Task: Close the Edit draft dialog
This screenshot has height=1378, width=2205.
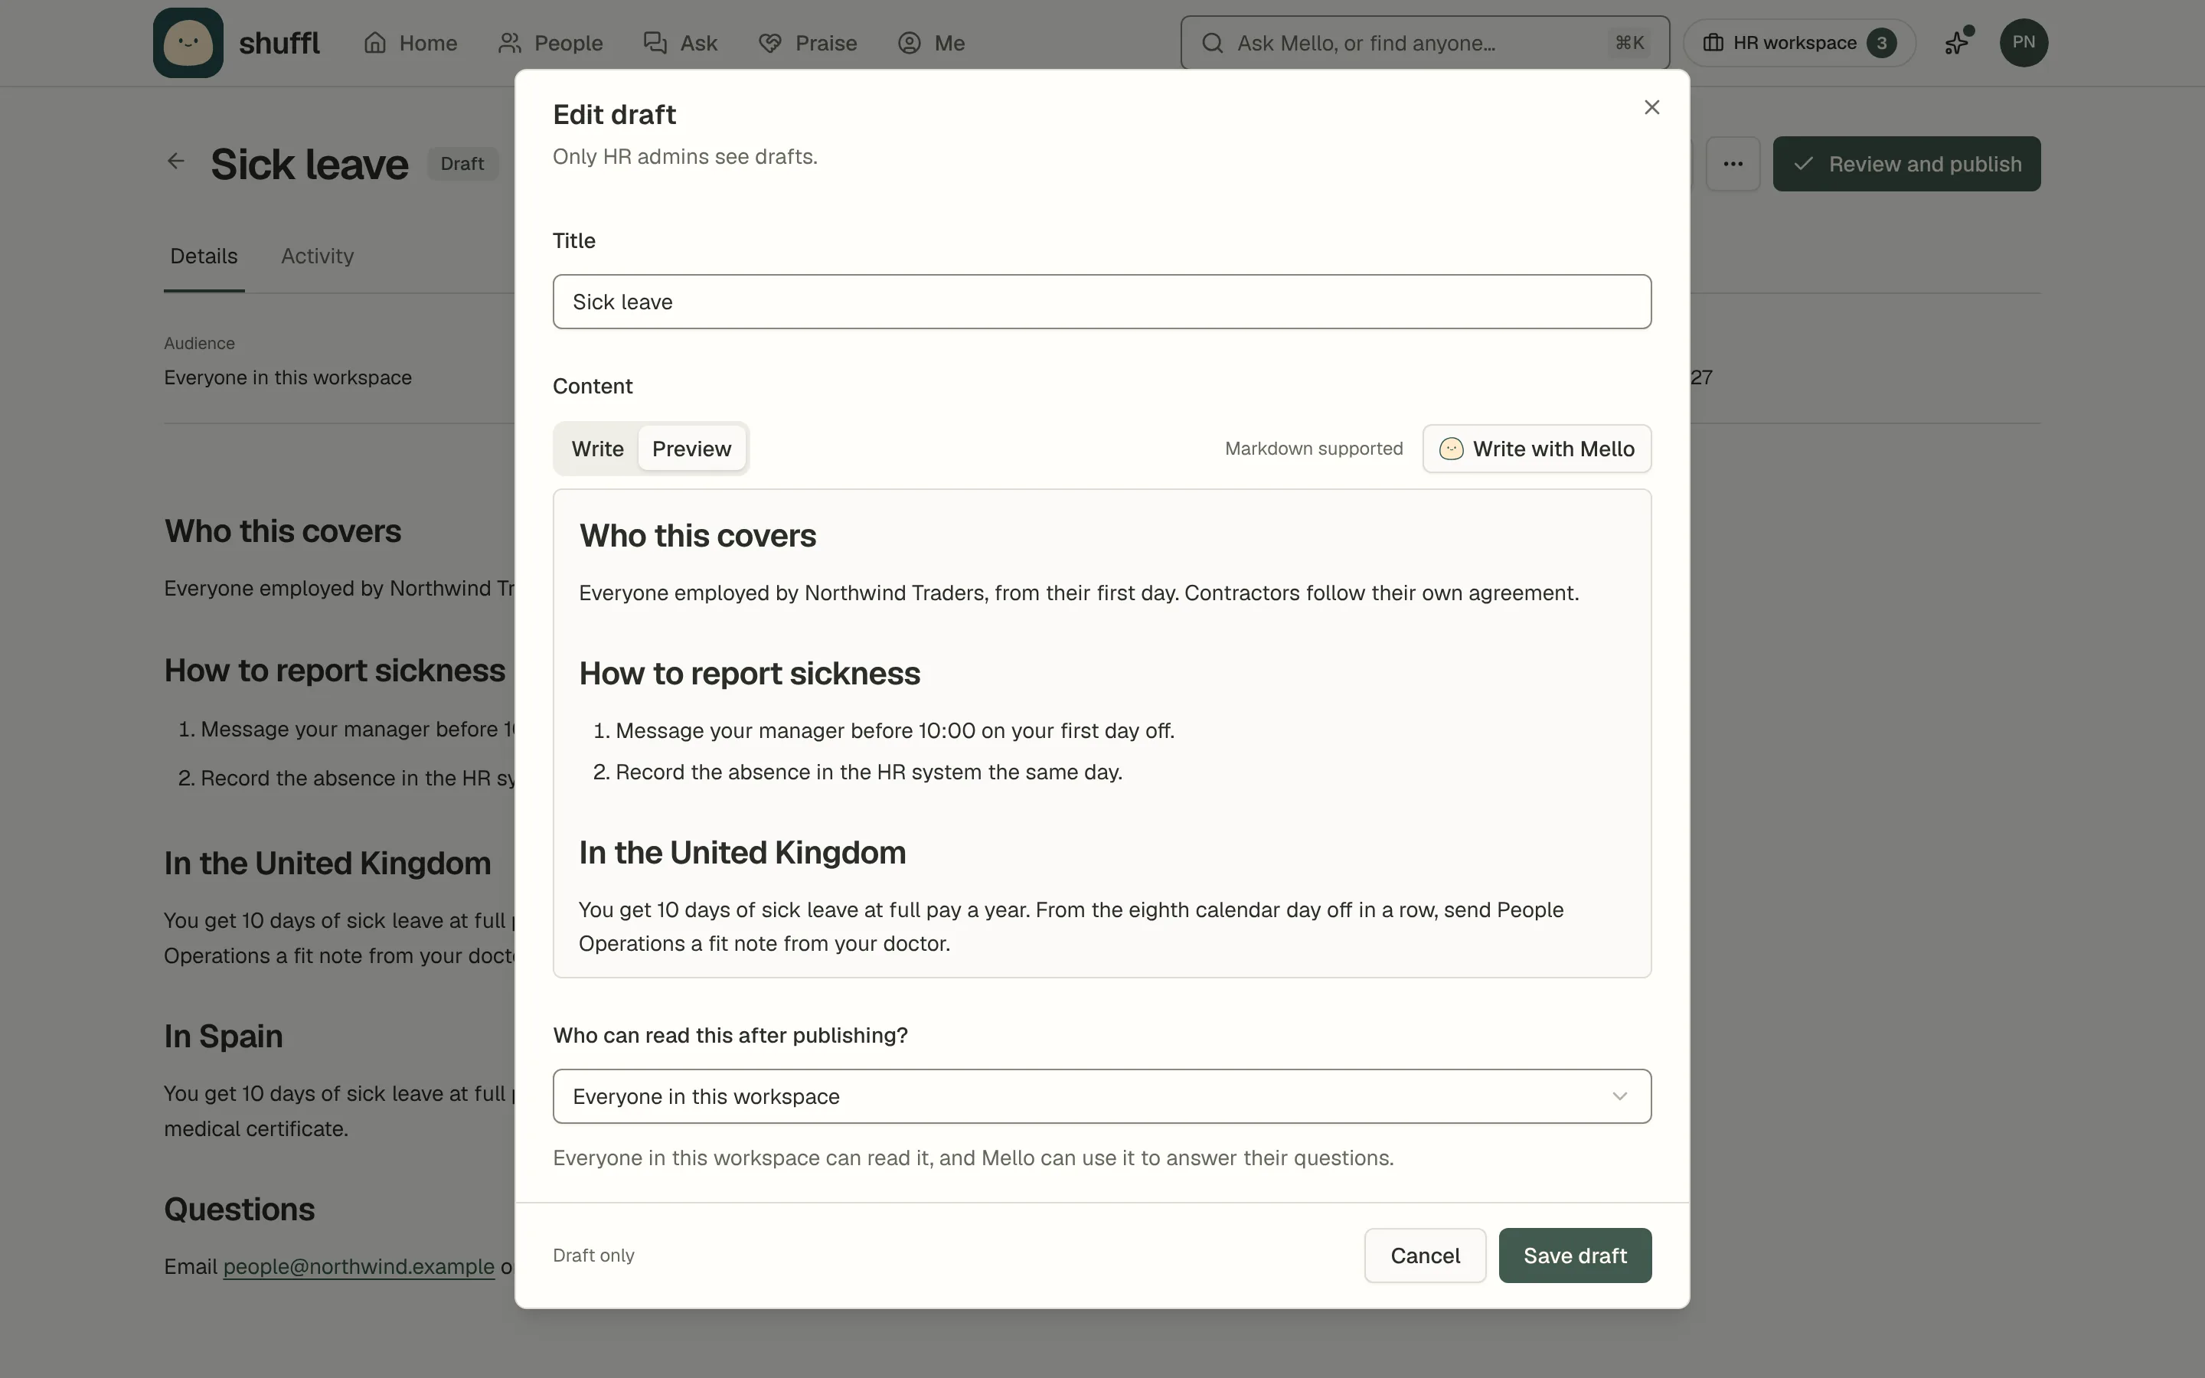Action: coord(1652,107)
